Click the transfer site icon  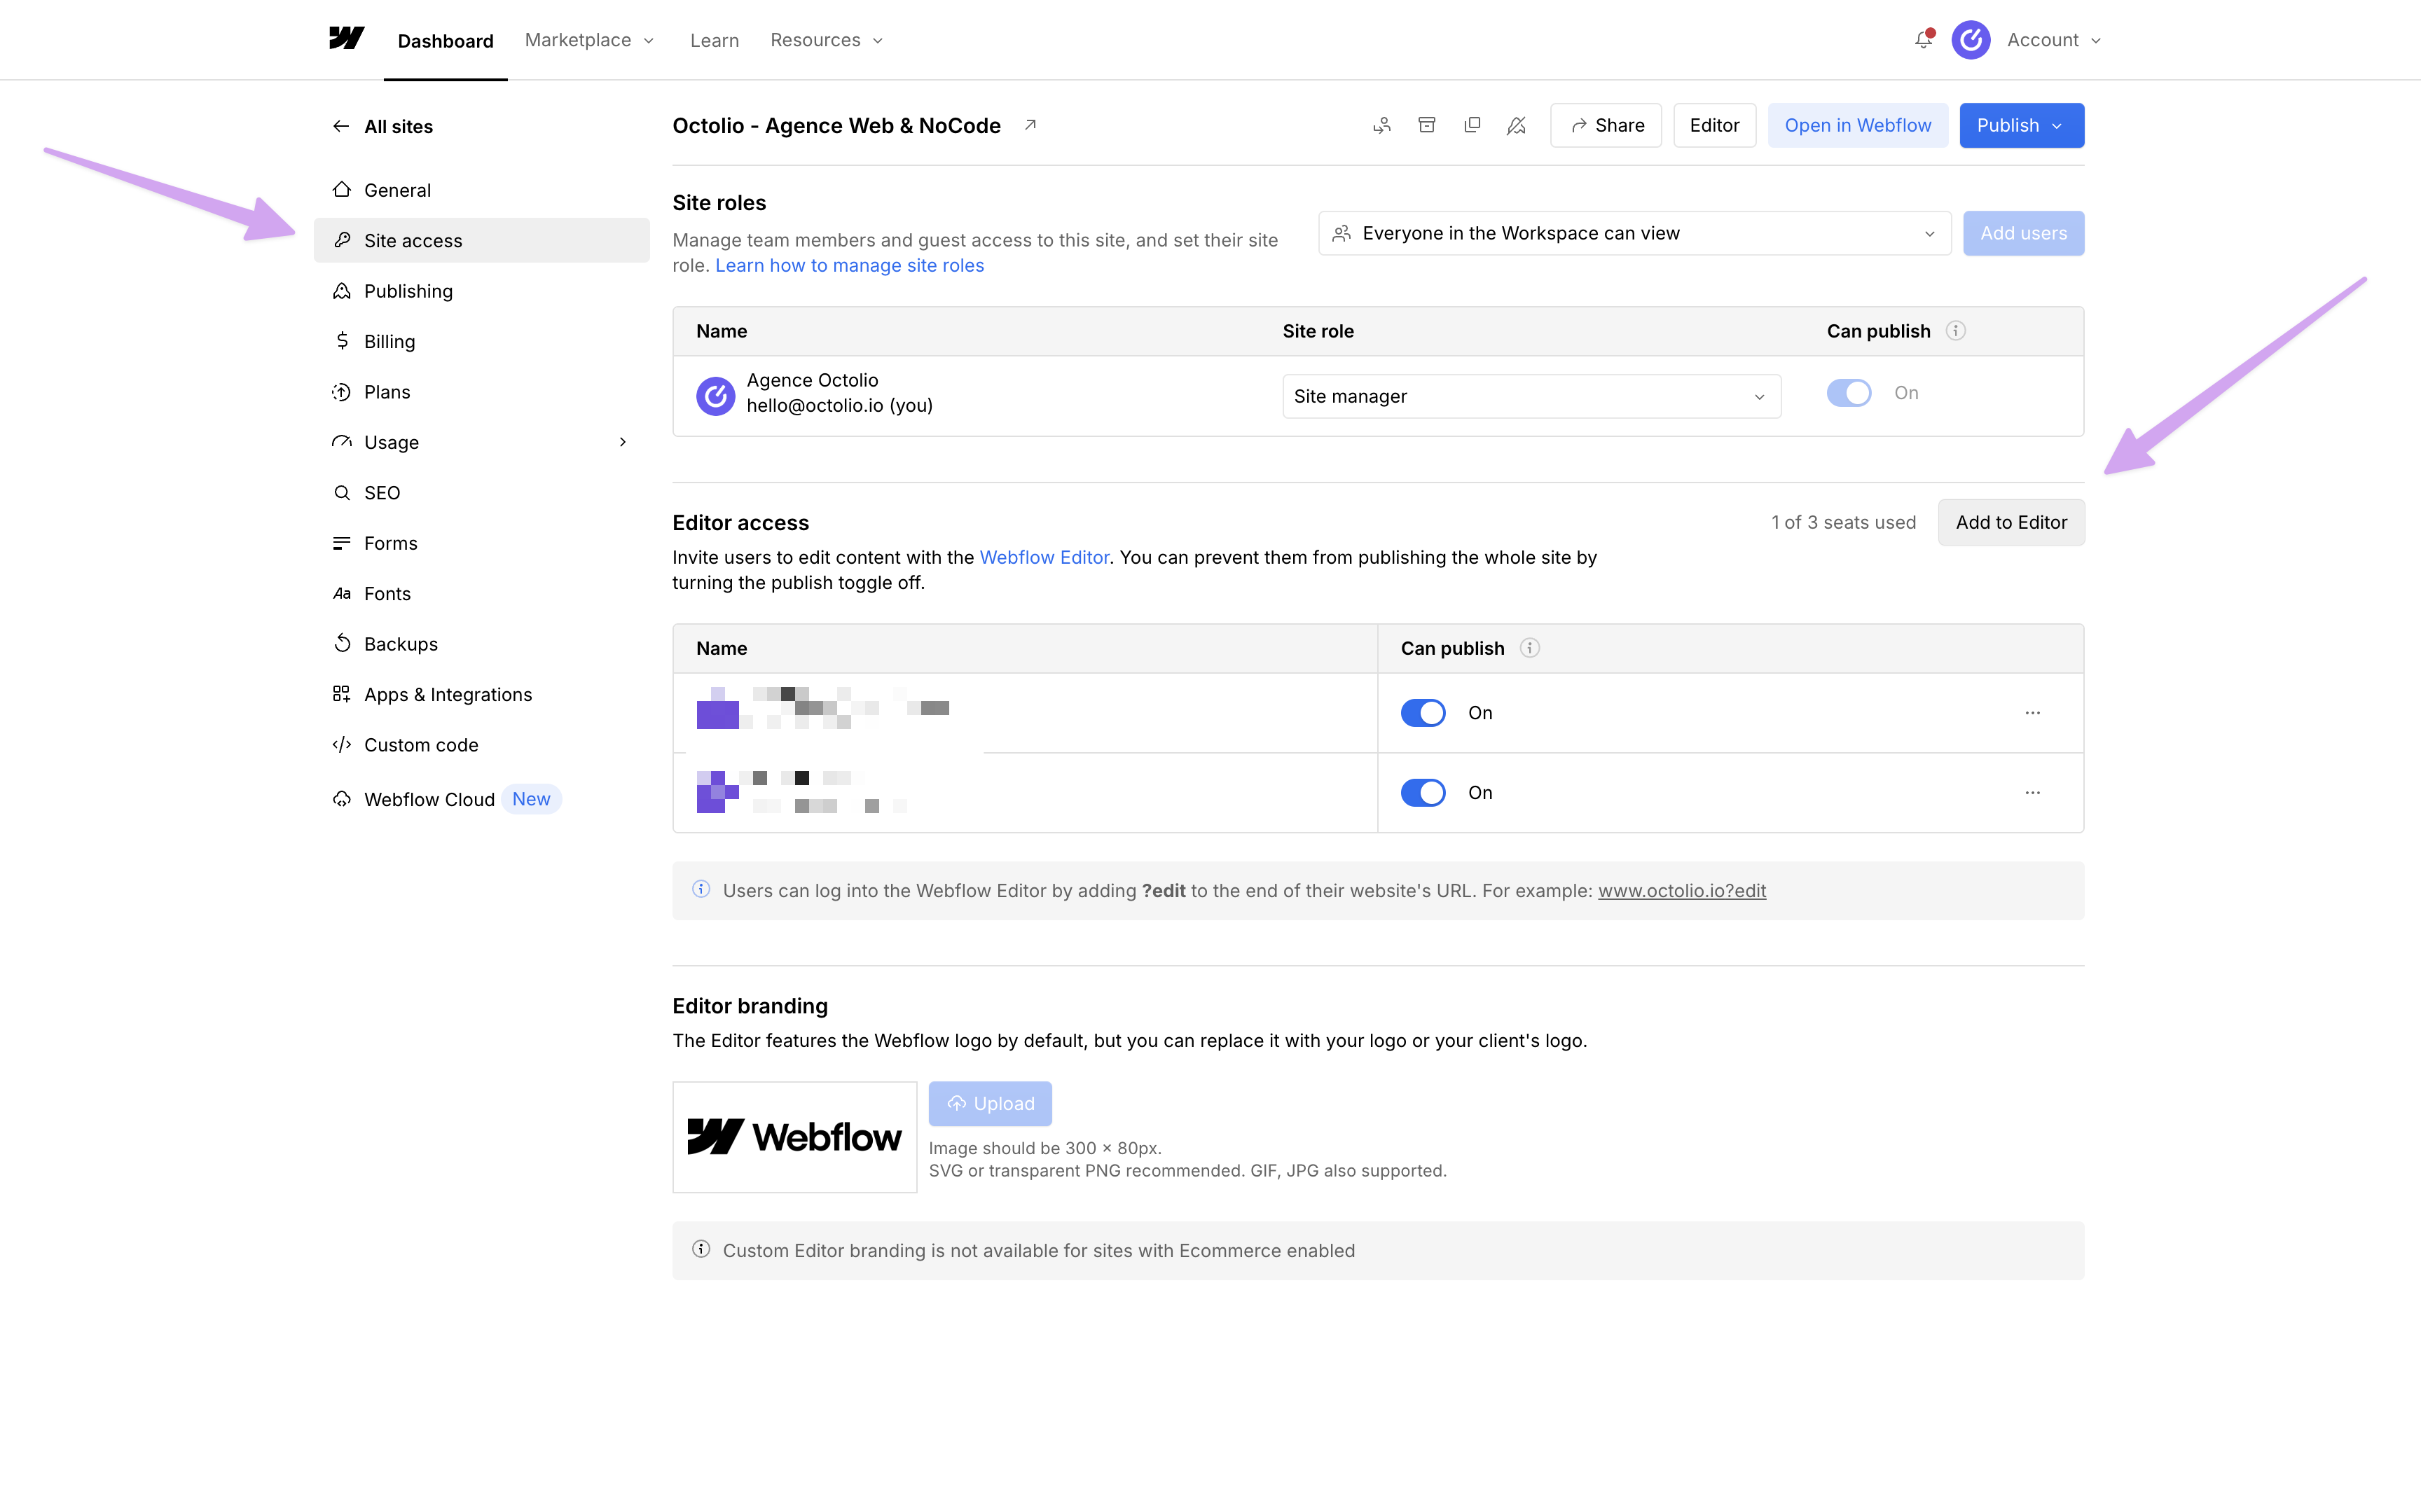1382,125
